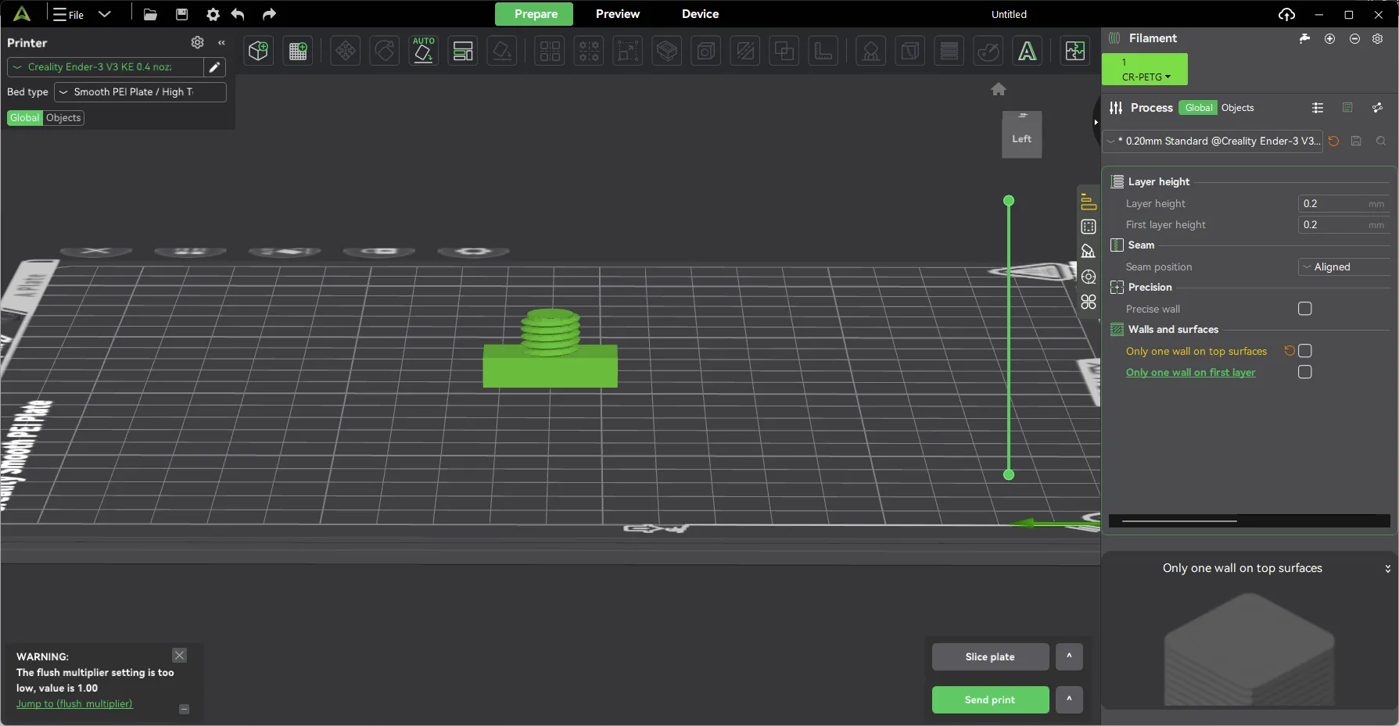1399x726 pixels.
Task: Switch Process panel to Objects mode
Action: coord(1237,108)
